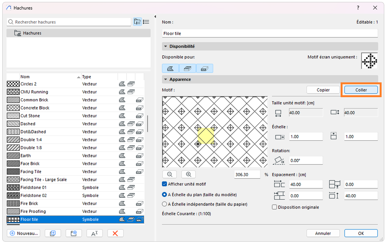Click the rotation angle icon

pyautogui.click(x=279, y=160)
